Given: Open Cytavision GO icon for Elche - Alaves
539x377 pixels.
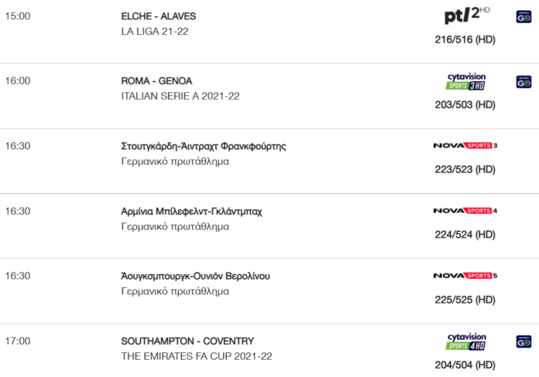Looking at the screenshot, I should point(523,17).
